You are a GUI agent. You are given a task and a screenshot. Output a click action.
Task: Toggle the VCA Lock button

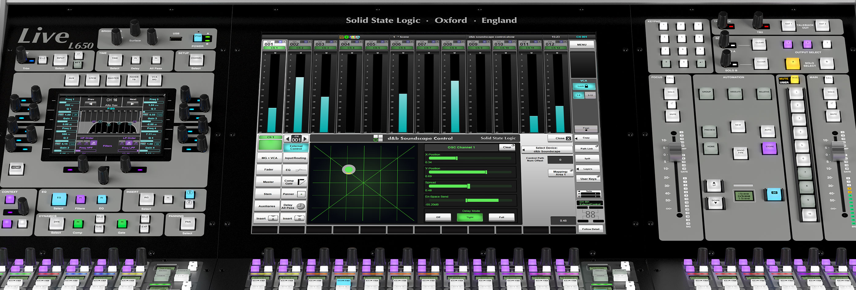(x=584, y=86)
